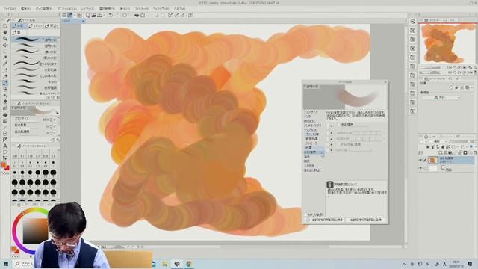This screenshot has width=478, height=269.
Task: Select the rectangular Selection tool
Action: [x=5, y=51]
